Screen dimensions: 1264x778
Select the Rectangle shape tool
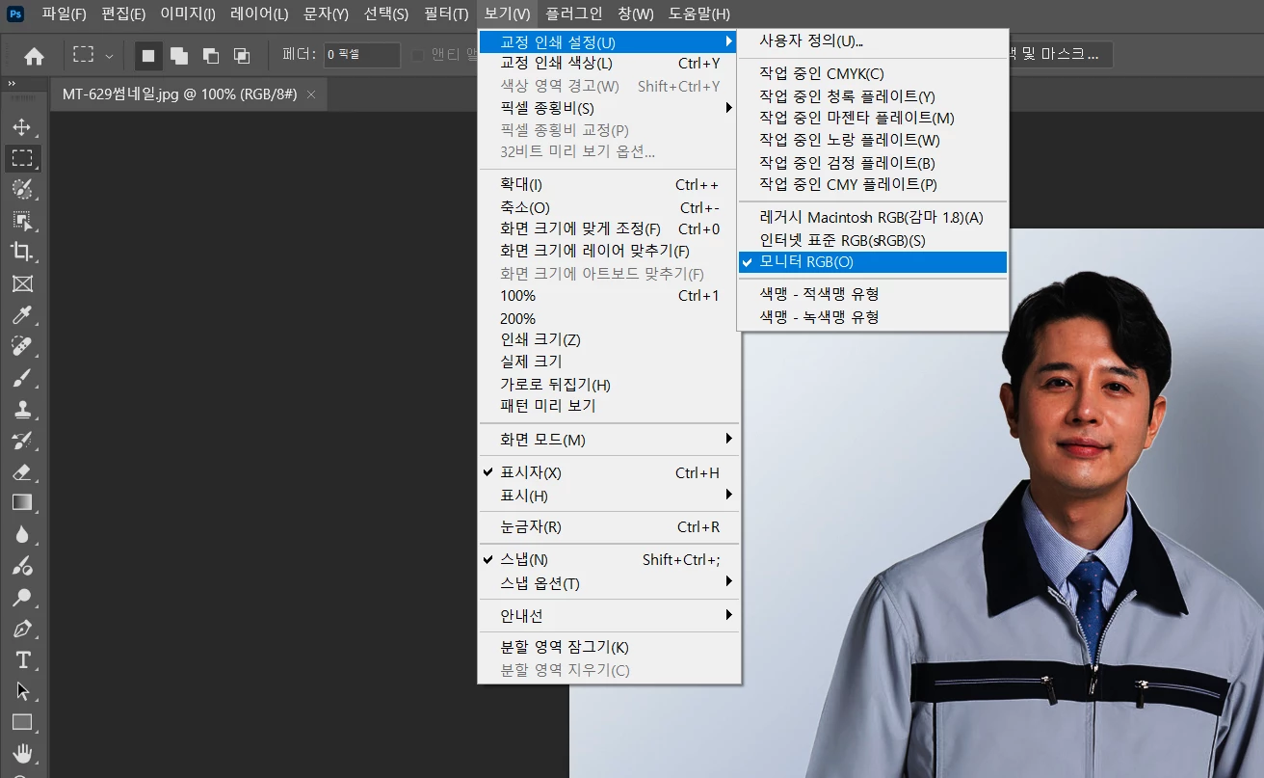22,722
